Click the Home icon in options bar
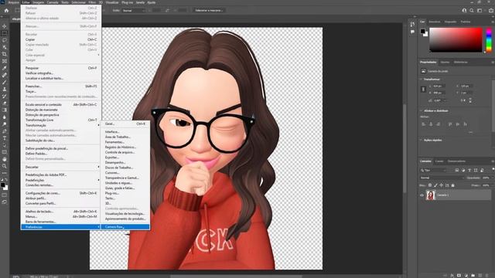The image size is (495, 278). [6, 10]
